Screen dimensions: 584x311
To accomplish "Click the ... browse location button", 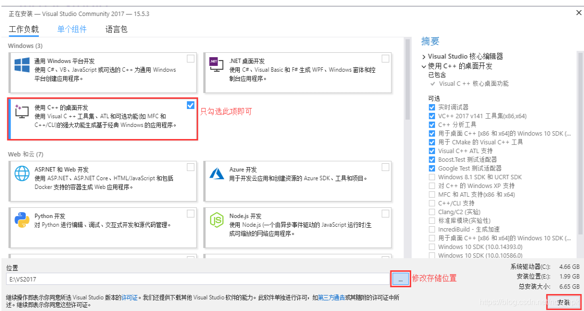I will click(x=400, y=279).
